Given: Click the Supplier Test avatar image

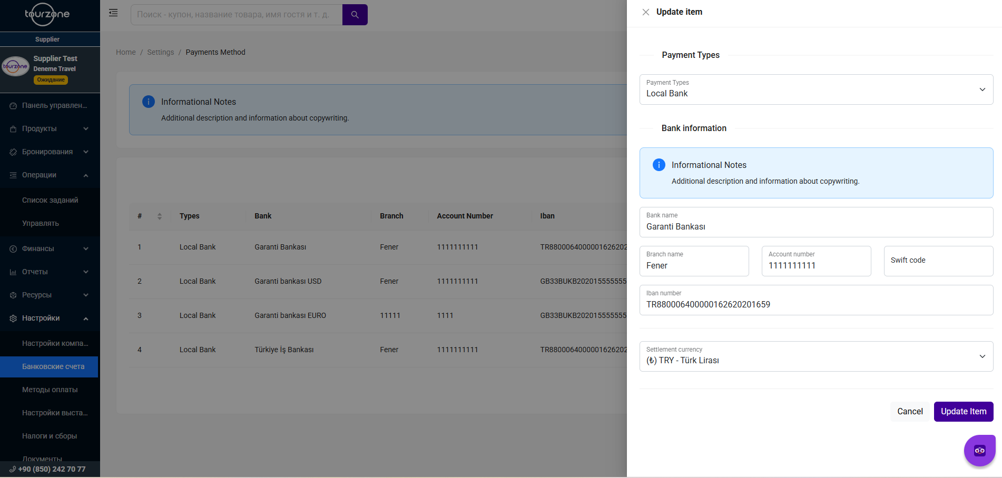Looking at the screenshot, I should click(x=15, y=67).
